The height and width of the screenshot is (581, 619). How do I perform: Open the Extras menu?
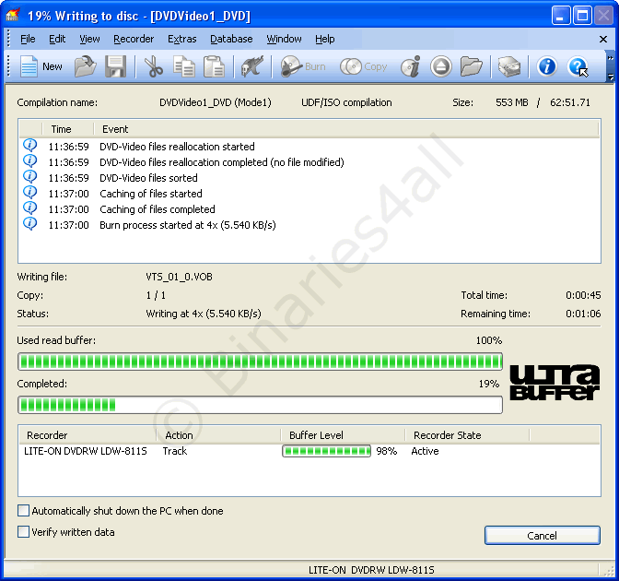coord(182,39)
